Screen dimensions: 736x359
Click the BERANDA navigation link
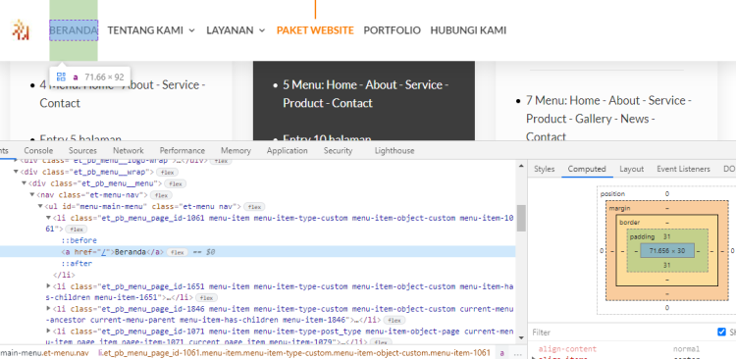74,30
